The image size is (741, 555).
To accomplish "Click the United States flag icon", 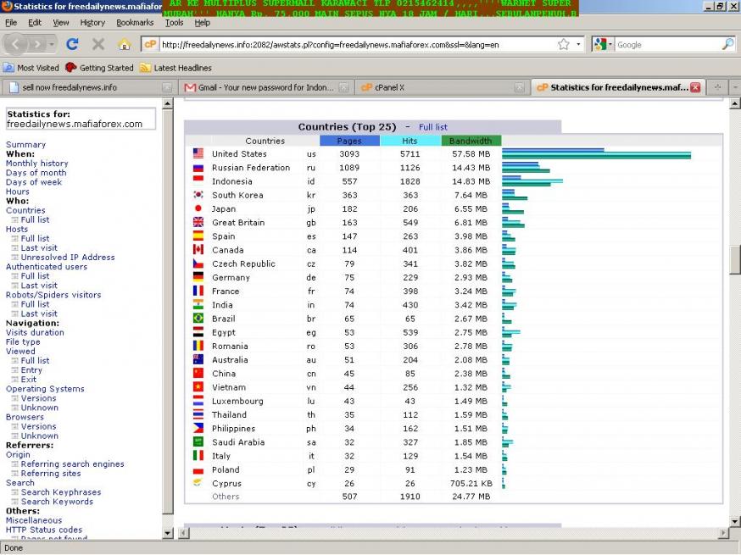I will tap(198, 154).
